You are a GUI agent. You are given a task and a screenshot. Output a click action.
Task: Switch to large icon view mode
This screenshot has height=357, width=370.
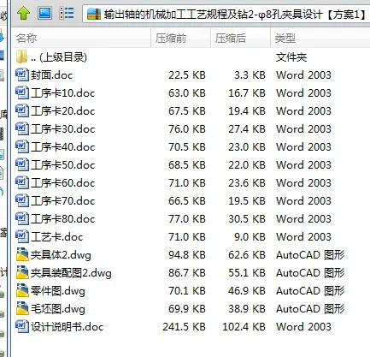coord(44,13)
